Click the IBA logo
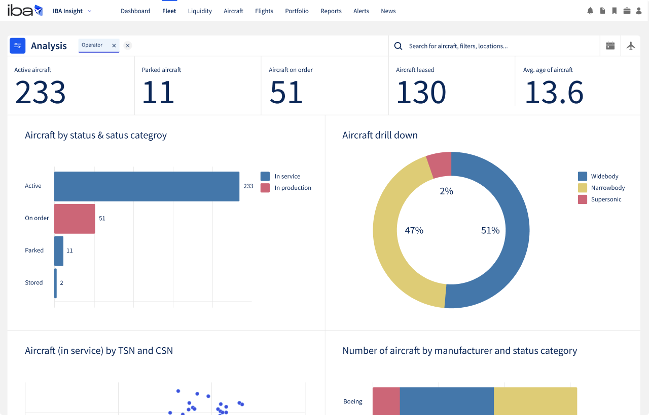Image resolution: width=649 pixels, height=415 pixels. [x=25, y=11]
